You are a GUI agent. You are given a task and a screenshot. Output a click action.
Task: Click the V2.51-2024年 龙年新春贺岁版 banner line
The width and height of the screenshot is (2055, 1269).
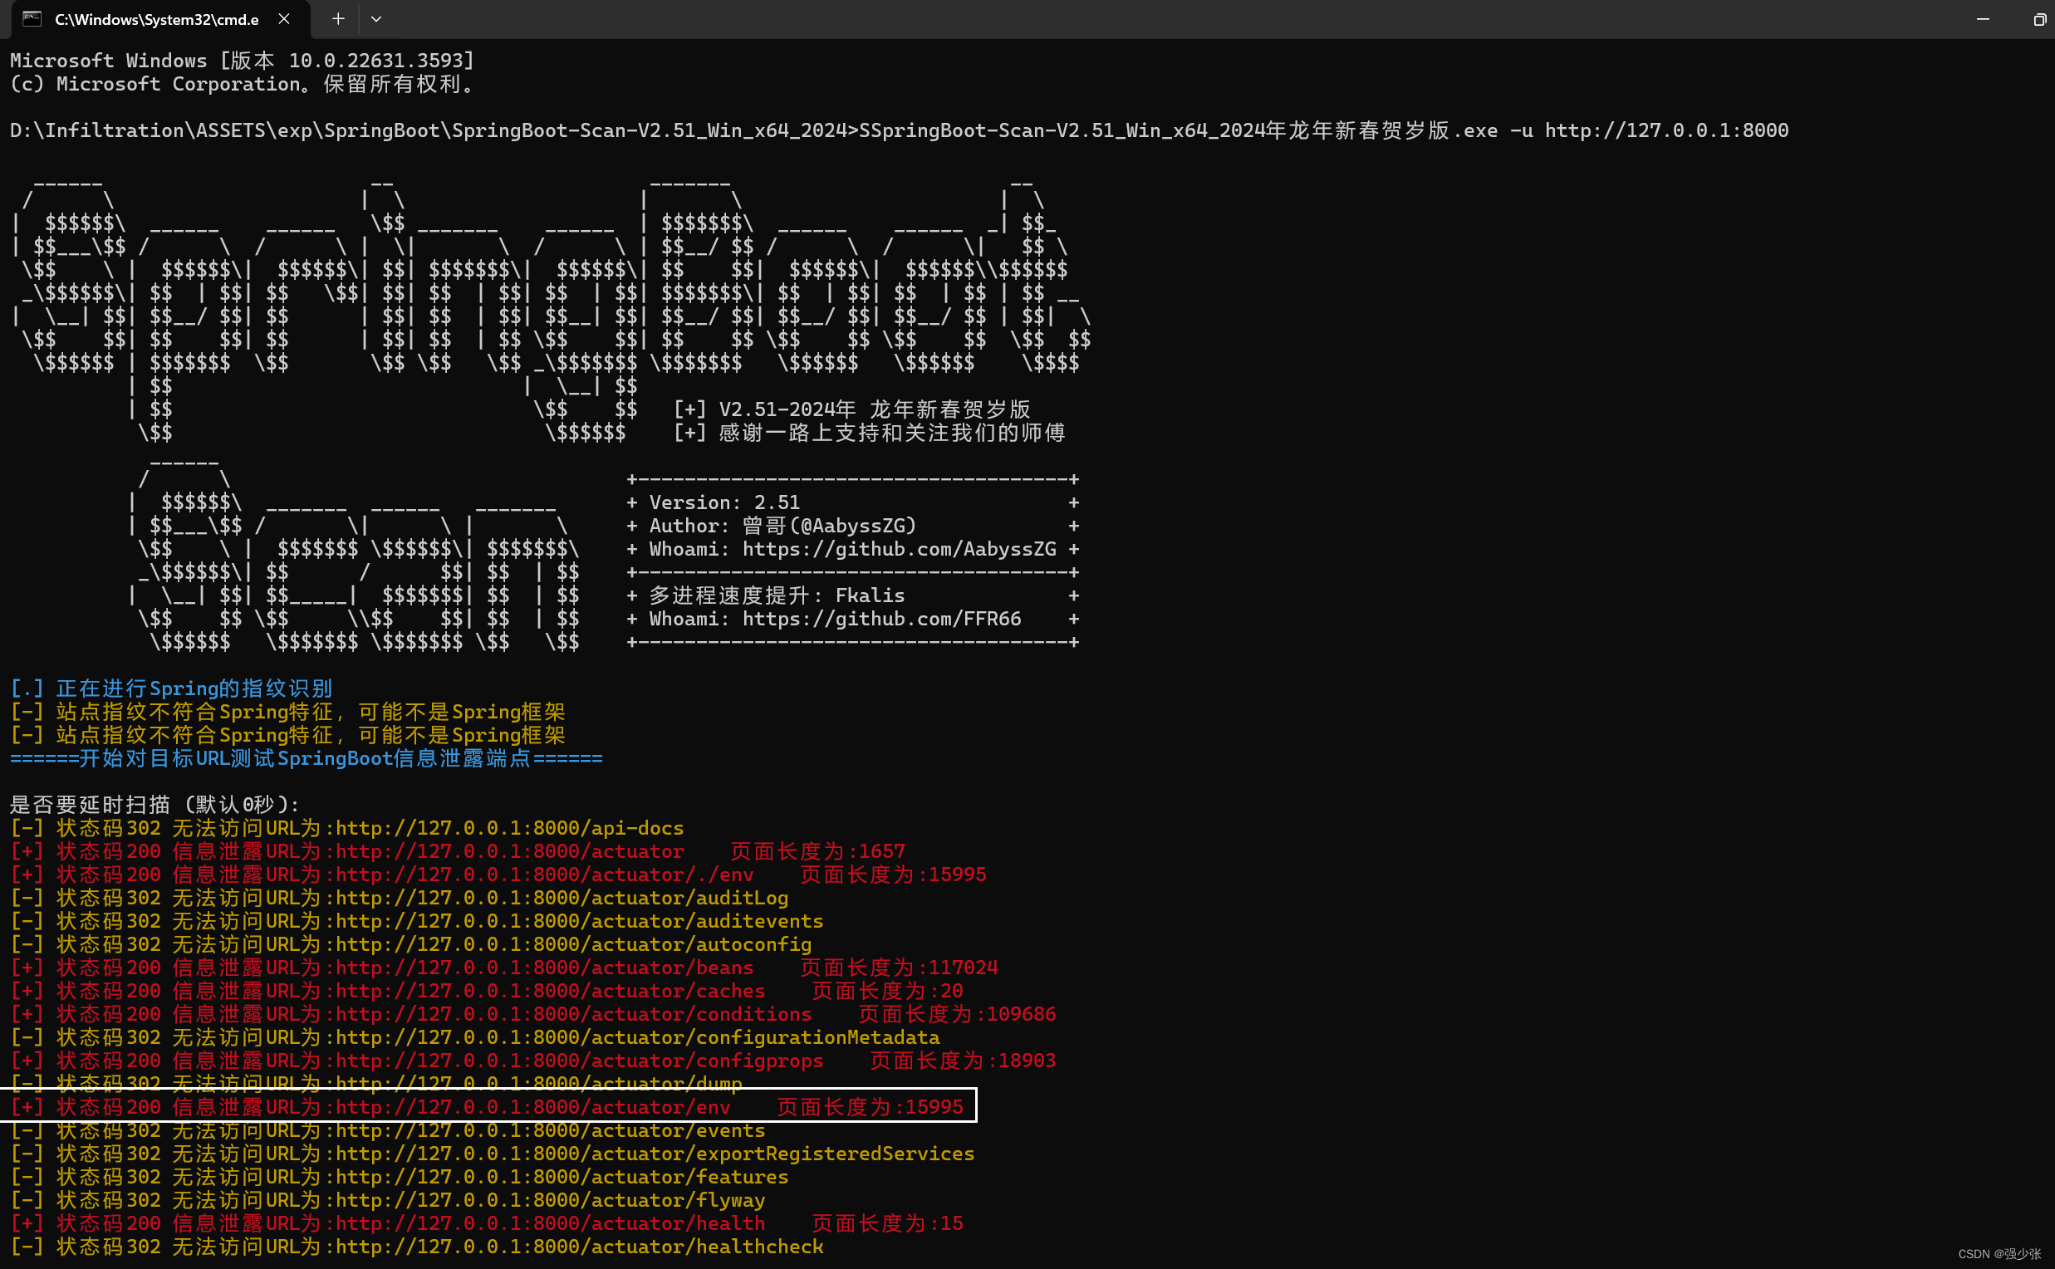point(852,409)
